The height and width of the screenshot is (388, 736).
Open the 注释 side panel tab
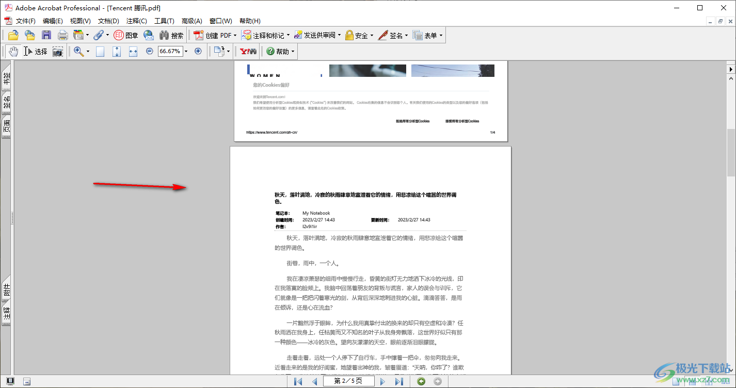tap(6, 314)
